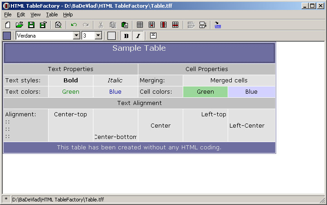Click the greyed Redo arrow icon

pos(86,25)
